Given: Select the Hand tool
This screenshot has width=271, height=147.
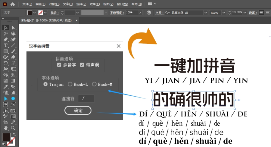Looking at the screenshot, I should pos(5,128).
